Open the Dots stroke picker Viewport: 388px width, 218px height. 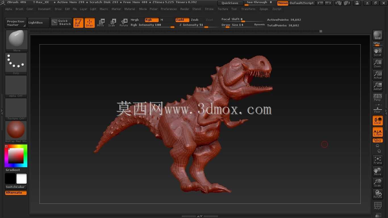point(16,63)
